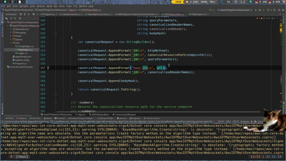Expand the Dependencies node
The image size is (286, 161).
tap(10, 29)
